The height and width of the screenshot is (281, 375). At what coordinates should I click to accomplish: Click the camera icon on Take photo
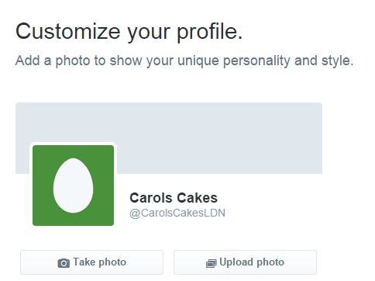pyautogui.click(x=64, y=263)
